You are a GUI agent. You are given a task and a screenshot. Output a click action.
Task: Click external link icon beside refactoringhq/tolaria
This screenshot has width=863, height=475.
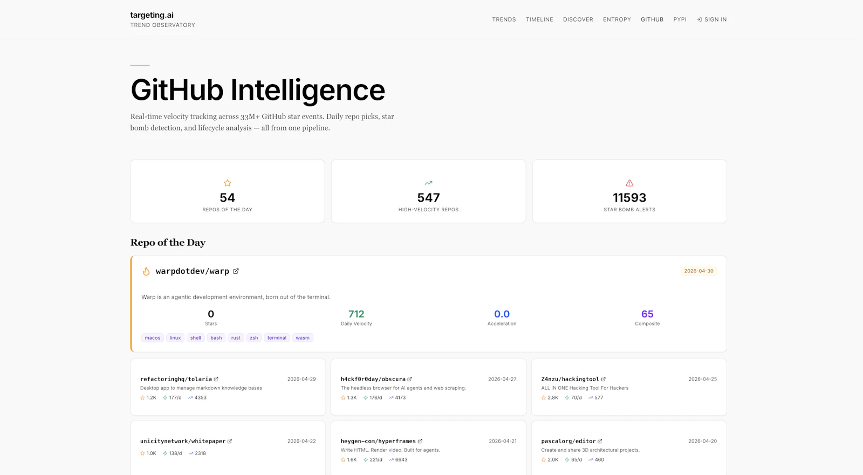216,379
